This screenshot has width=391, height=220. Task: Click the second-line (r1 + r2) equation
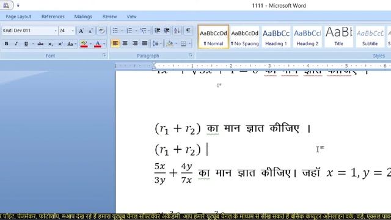(x=178, y=150)
